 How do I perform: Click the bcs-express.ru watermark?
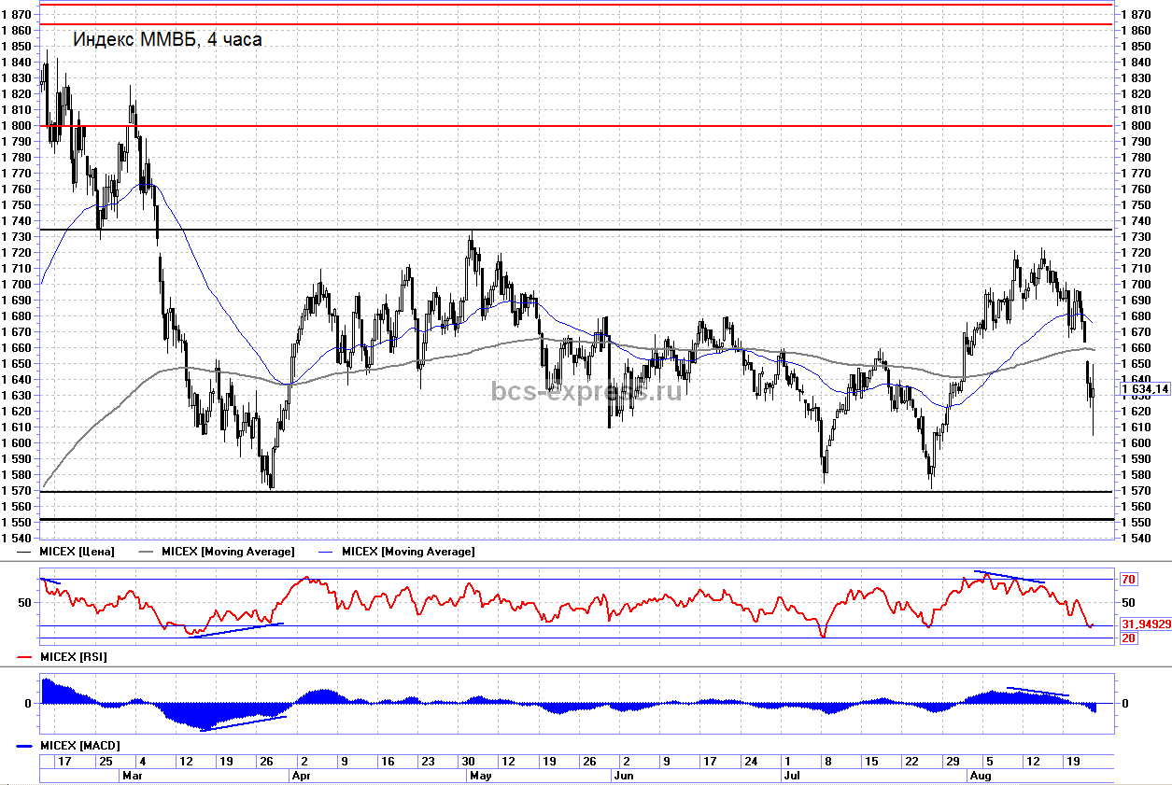coord(586,390)
